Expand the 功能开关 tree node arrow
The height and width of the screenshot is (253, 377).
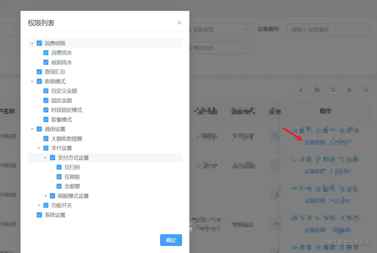pyautogui.click(x=39, y=205)
